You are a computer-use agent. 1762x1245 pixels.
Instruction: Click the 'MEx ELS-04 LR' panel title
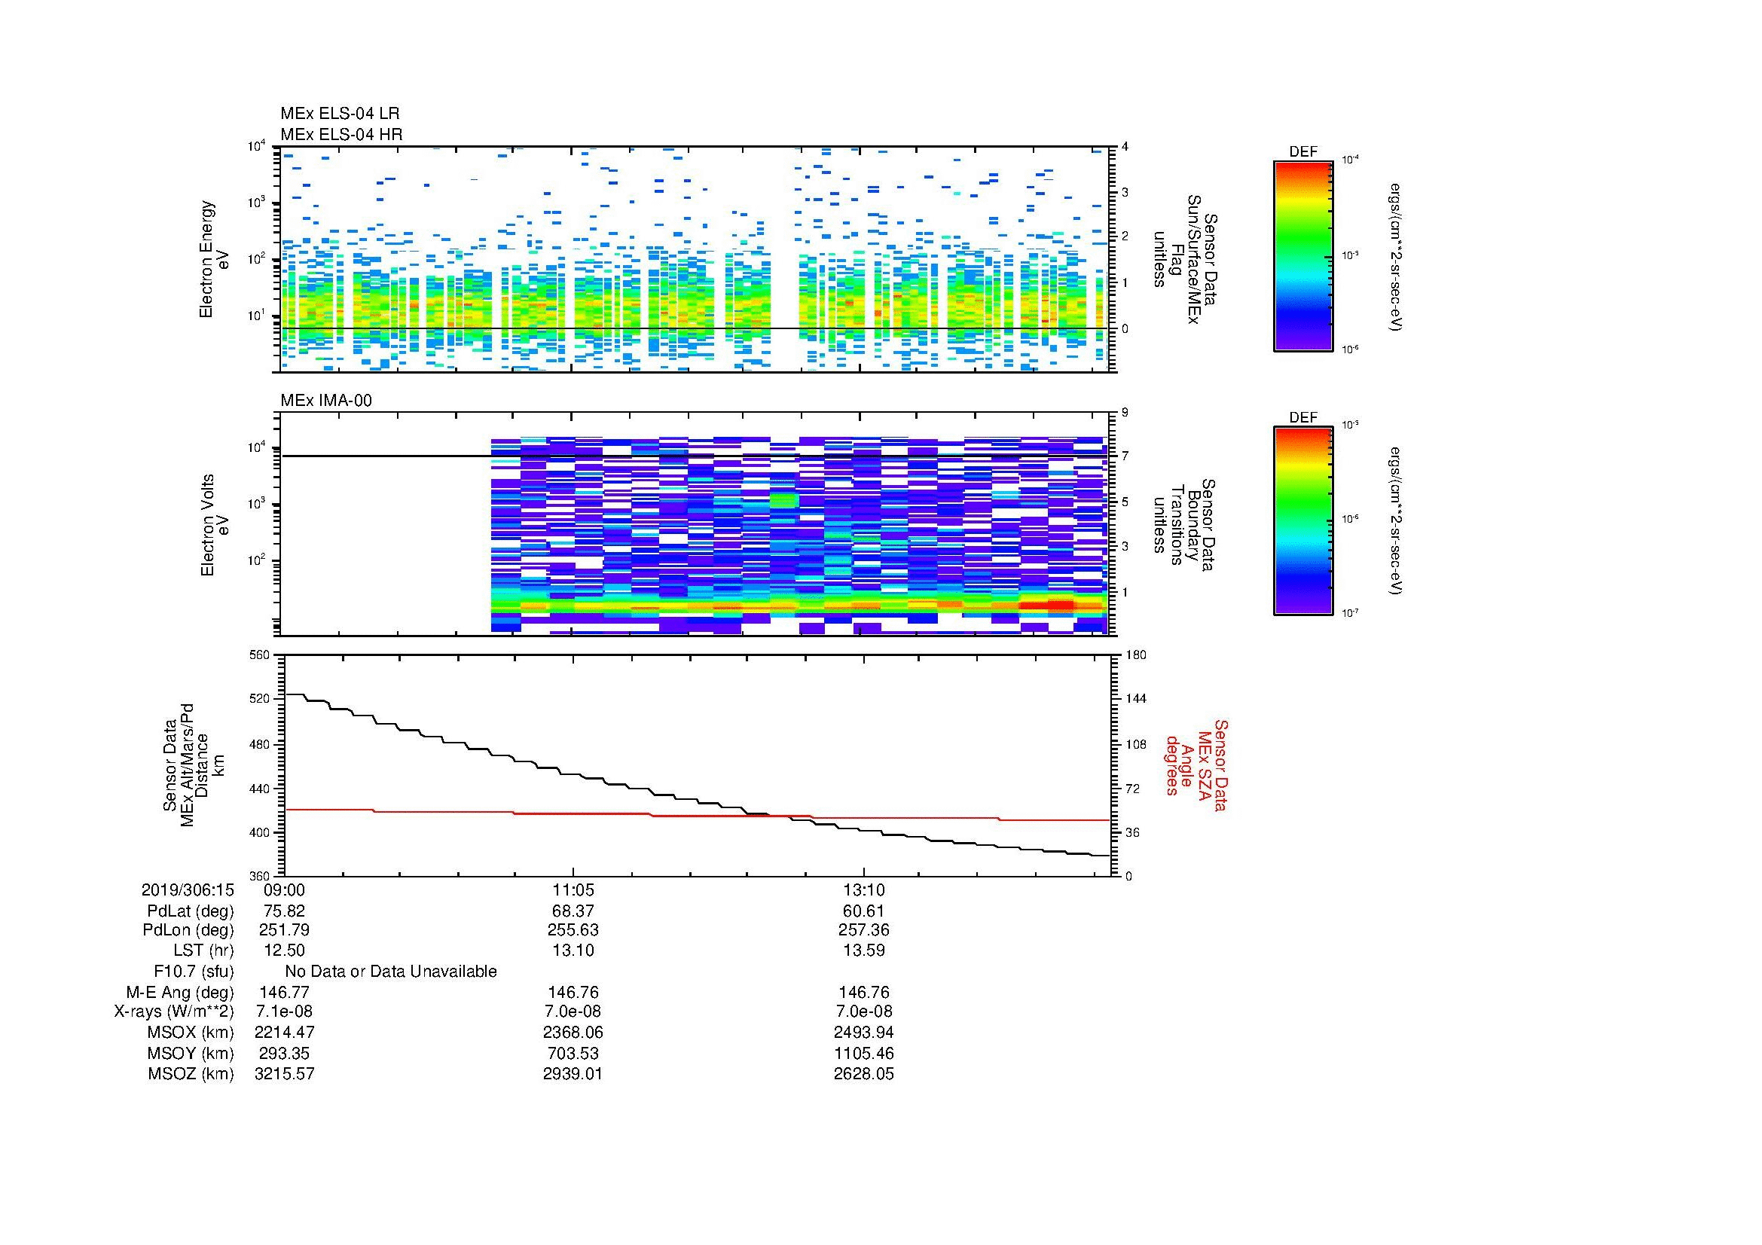[340, 114]
